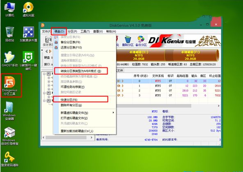Click the 文件系统 column header

[x=158, y=76]
